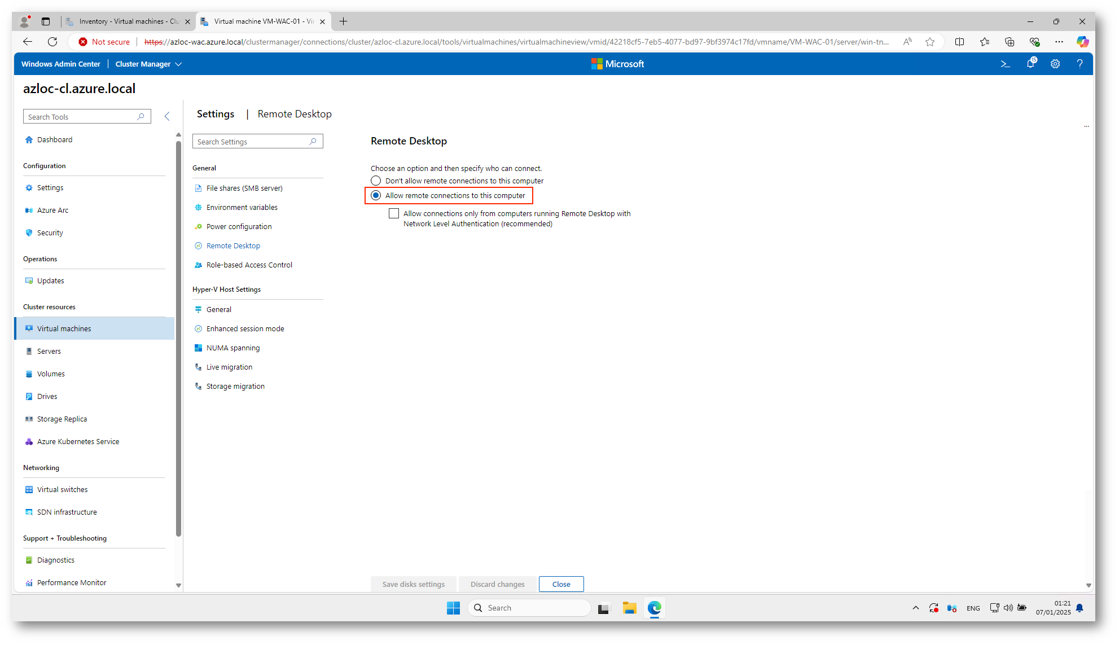Open NUMA spanning settings
The height and width of the screenshot is (645, 1119).
[233, 348]
